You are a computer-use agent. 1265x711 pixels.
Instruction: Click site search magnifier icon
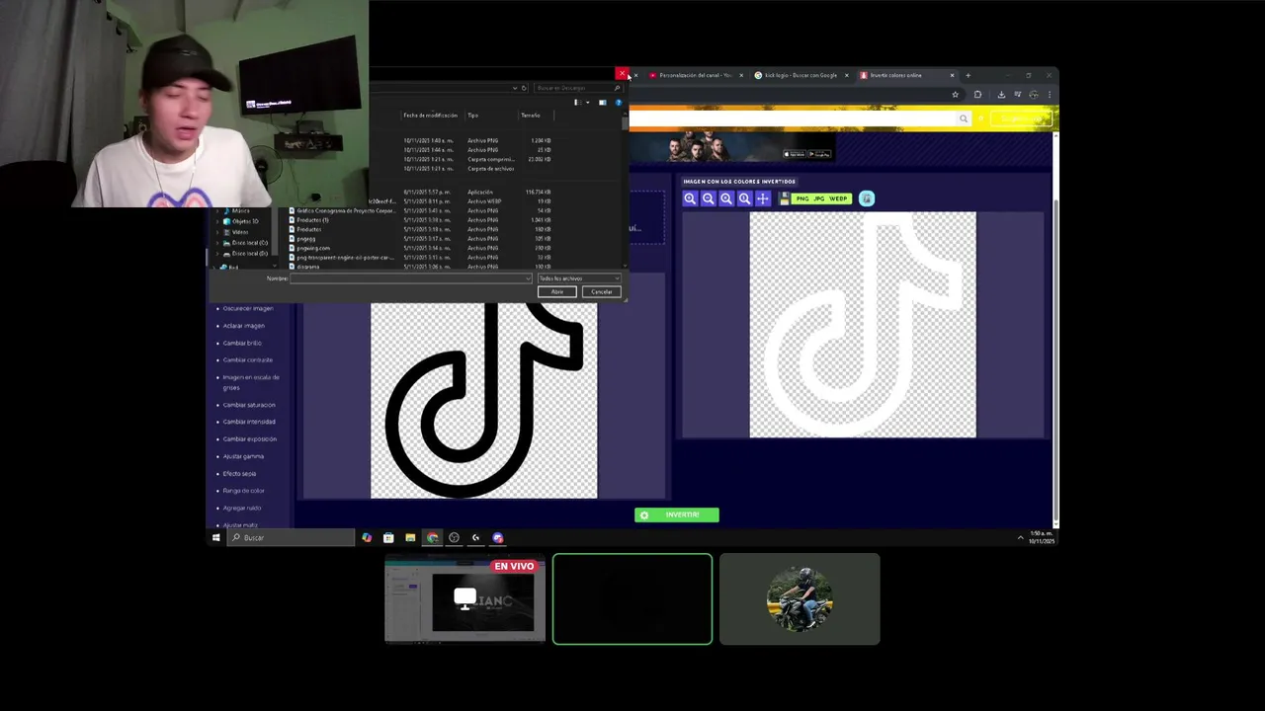click(964, 118)
